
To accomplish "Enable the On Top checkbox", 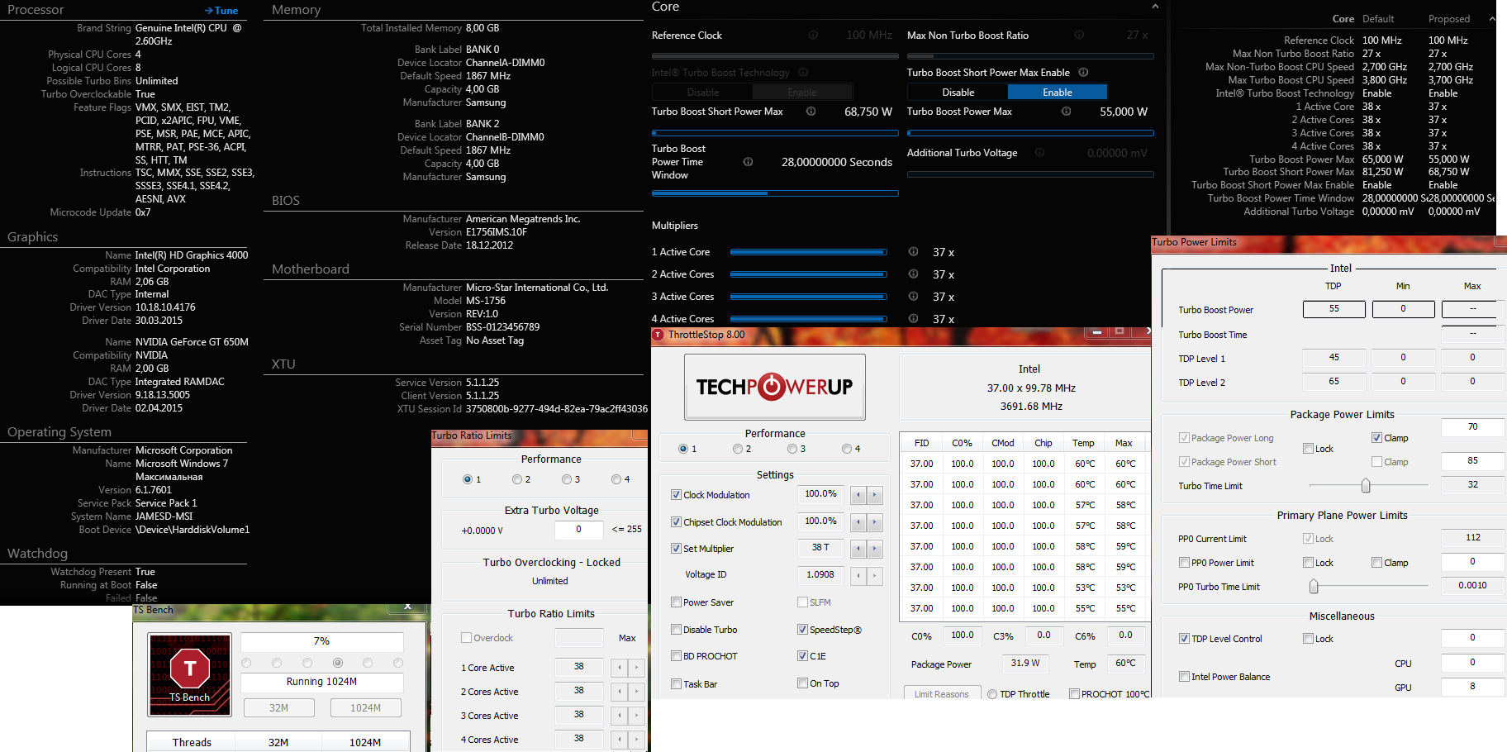I will (x=802, y=683).
